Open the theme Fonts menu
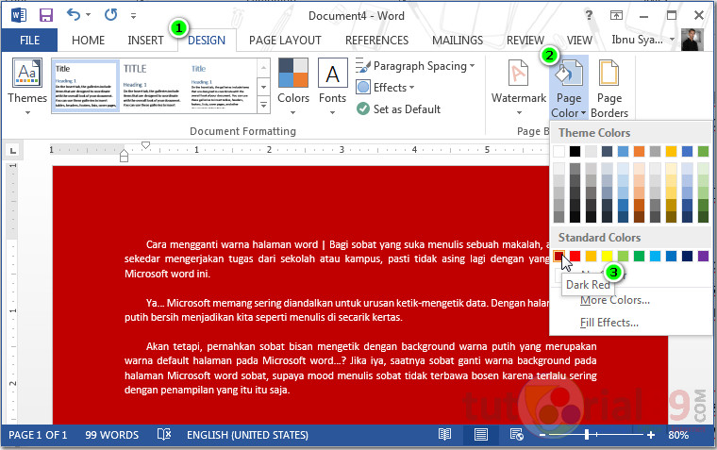717x450 pixels. tap(332, 87)
